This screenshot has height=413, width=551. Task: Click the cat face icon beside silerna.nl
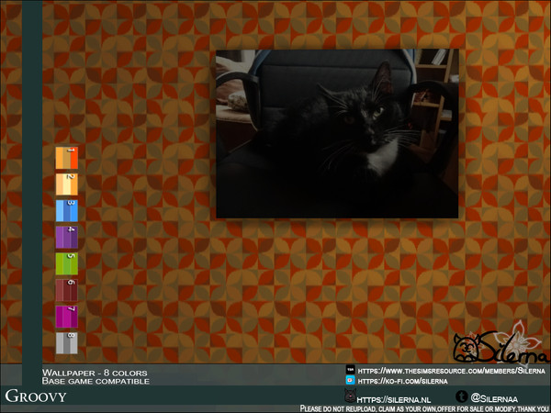click(350, 396)
